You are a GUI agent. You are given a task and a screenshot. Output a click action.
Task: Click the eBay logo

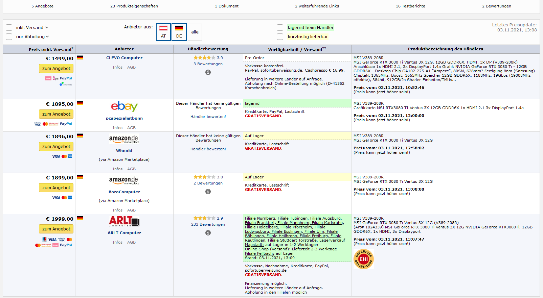(x=124, y=106)
